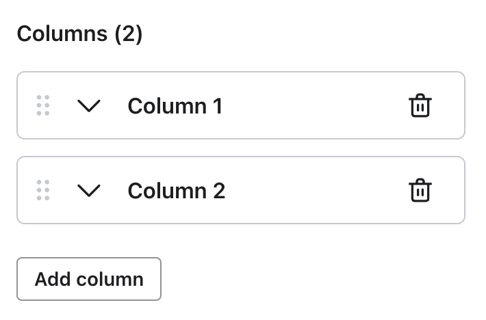Image resolution: width=486 pixels, height=320 pixels.
Task: Click the column count in the heading
Action: click(x=128, y=34)
